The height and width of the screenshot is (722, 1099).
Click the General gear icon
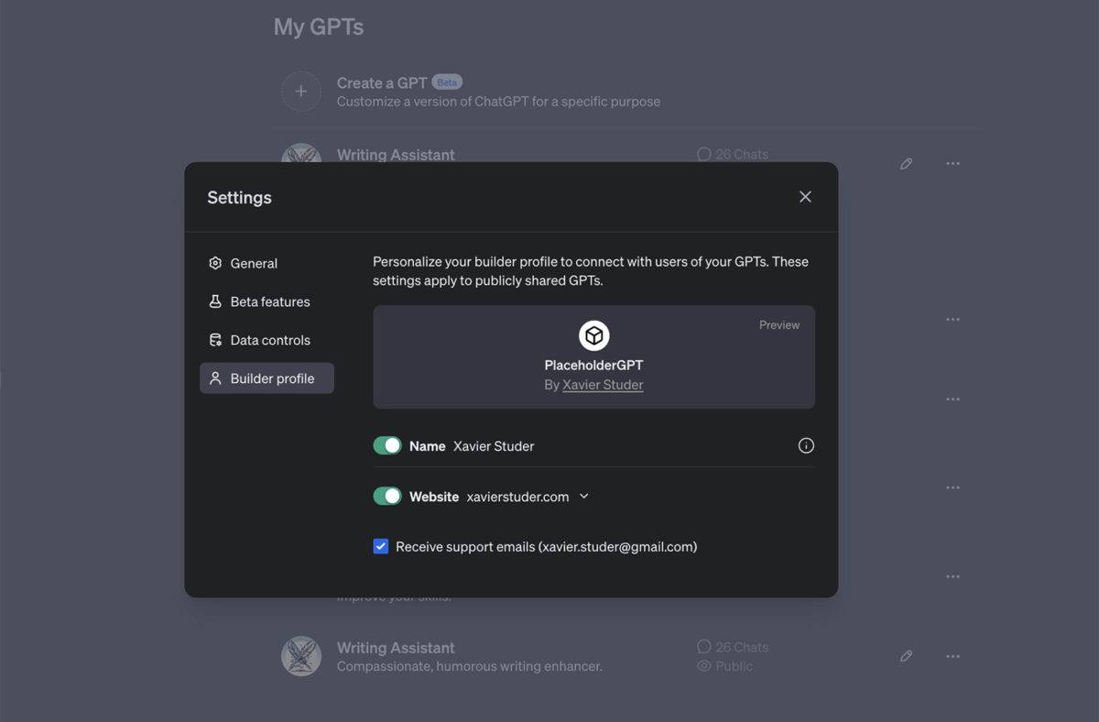(x=215, y=263)
